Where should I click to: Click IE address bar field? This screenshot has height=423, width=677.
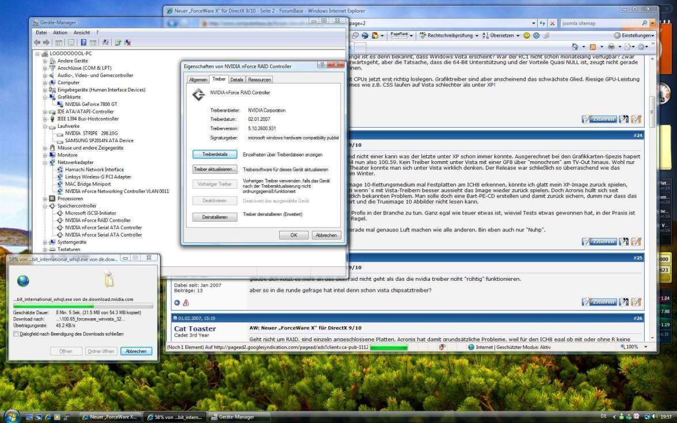[440, 23]
